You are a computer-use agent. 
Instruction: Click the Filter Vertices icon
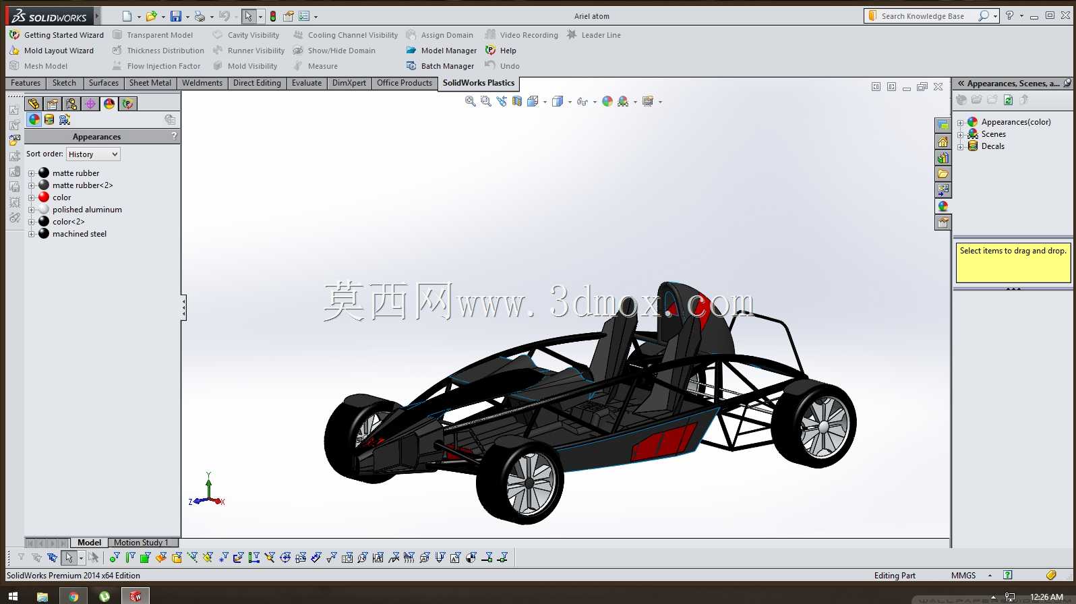[x=115, y=557]
